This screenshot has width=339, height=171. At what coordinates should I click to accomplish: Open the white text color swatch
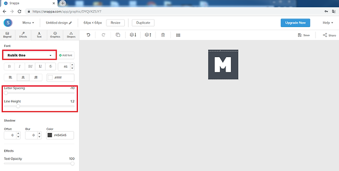pos(50,78)
